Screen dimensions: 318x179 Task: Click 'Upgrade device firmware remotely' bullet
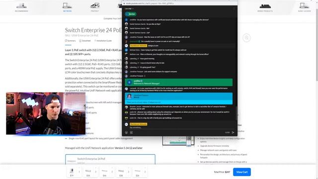(x=215, y=146)
